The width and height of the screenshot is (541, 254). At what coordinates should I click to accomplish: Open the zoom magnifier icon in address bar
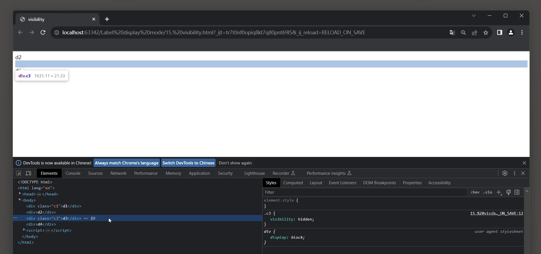pyautogui.click(x=463, y=33)
